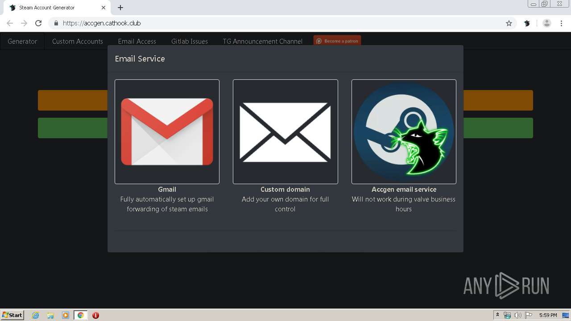Click 'Add your own domain for full control' text
This screenshot has width=571, height=321.
(x=285, y=204)
